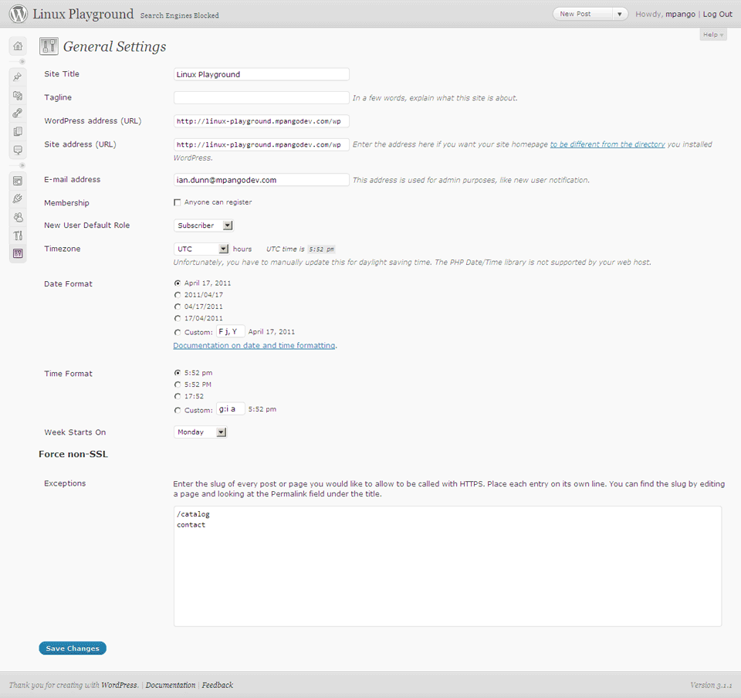Select '17/04/2011' date format radio
This screenshot has height=698, width=741.
point(178,319)
